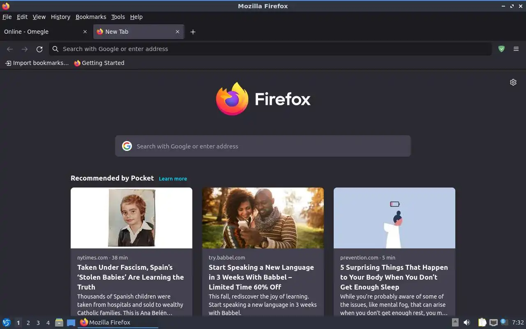Open the Tools menu

tap(118, 17)
